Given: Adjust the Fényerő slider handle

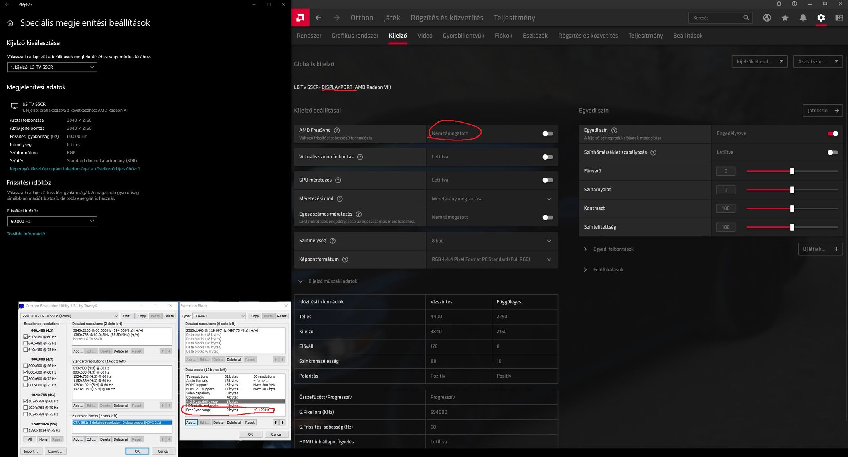Looking at the screenshot, I should point(792,171).
